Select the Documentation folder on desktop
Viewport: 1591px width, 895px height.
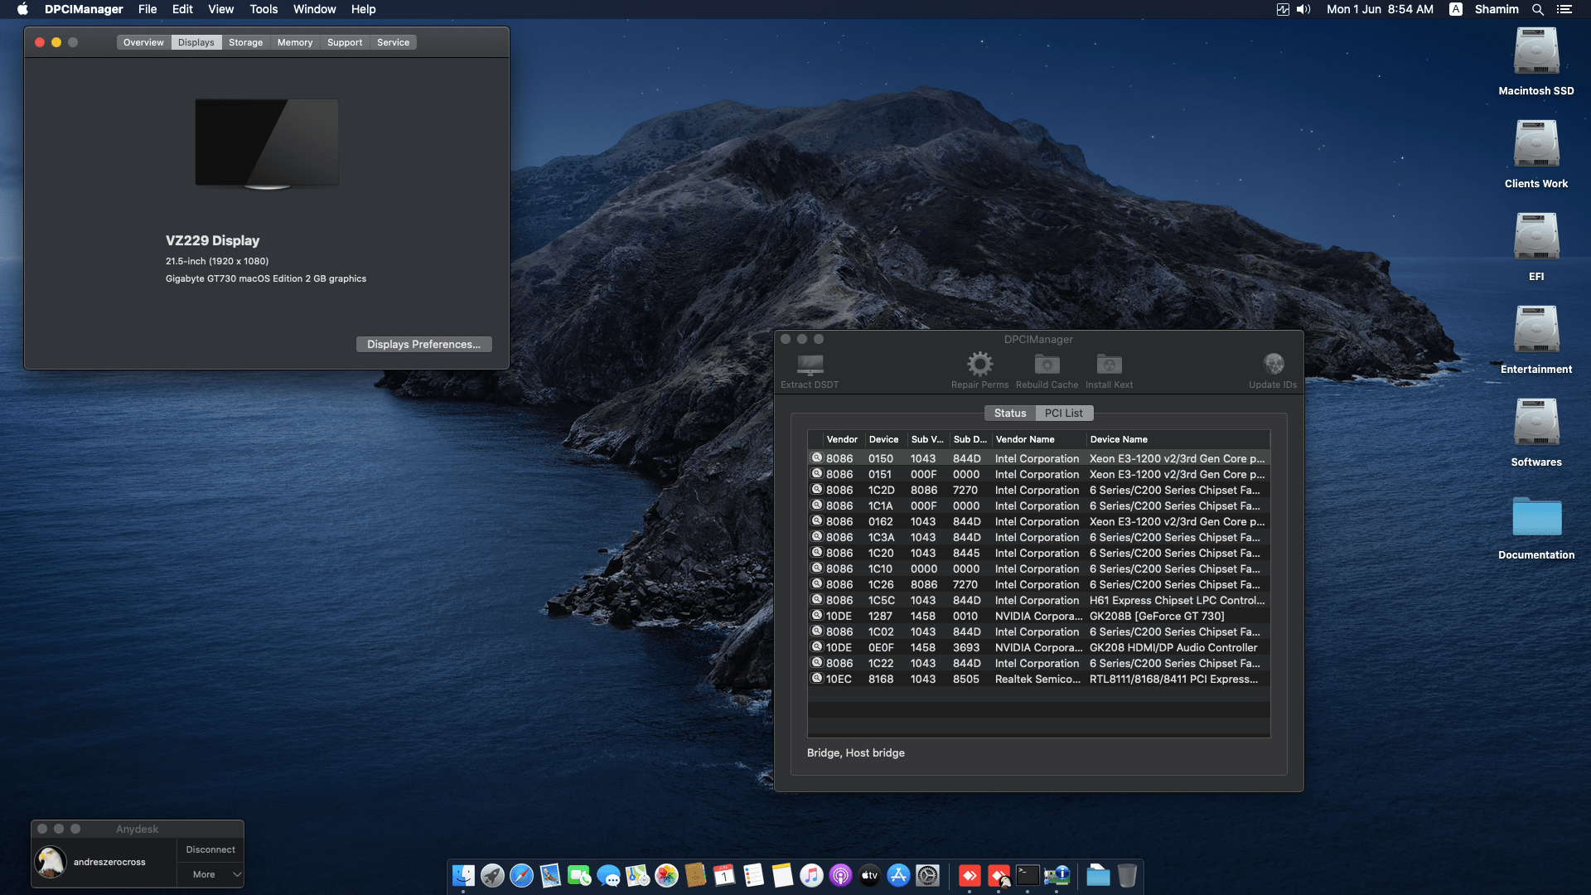1536,517
